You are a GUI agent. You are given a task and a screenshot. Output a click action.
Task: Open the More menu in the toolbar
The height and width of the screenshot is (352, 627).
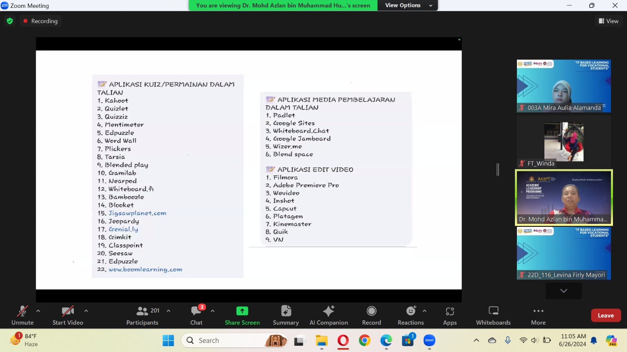coord(538,315)
